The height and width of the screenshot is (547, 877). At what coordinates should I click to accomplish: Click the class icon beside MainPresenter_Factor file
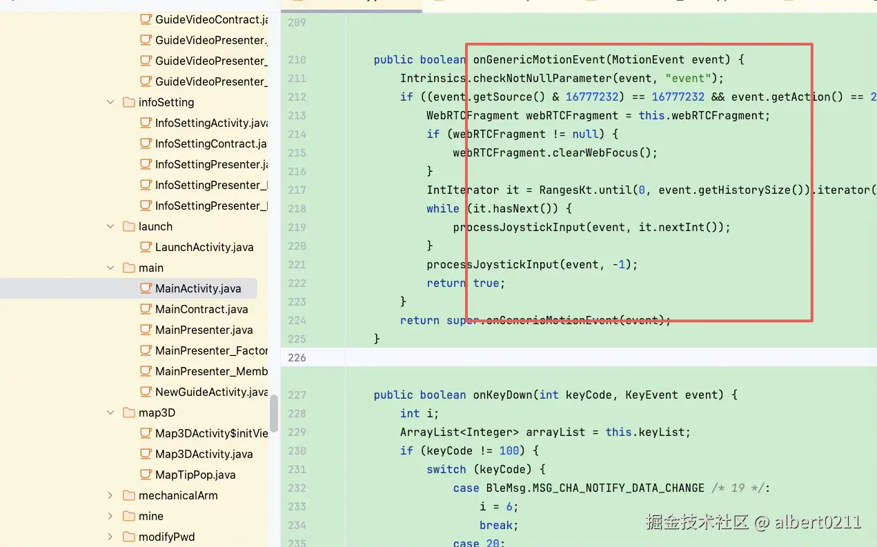point(146,350)
